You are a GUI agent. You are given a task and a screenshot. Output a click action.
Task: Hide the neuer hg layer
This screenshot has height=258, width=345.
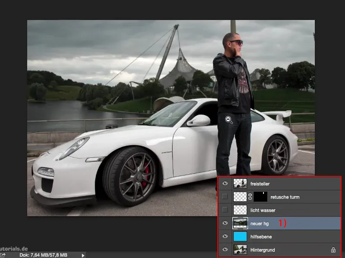tap(225, 223)
